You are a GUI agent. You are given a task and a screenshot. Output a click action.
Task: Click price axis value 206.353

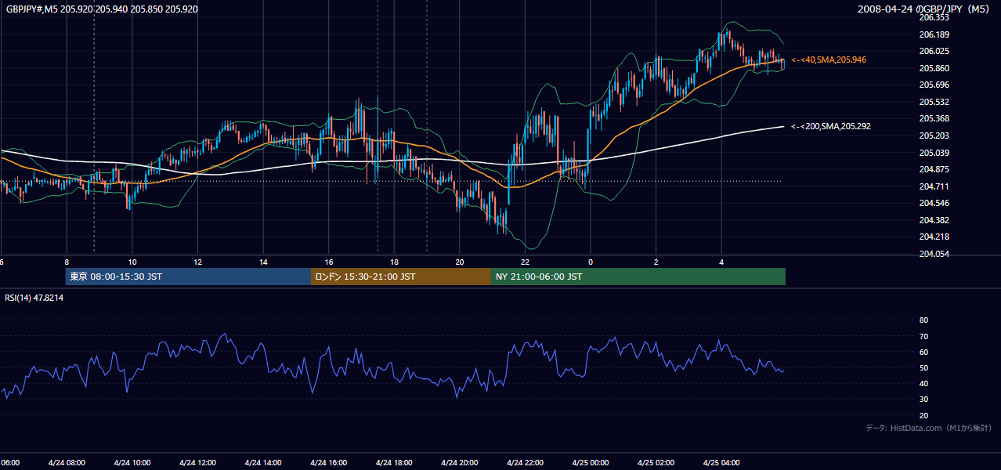(x=934, y=17)
